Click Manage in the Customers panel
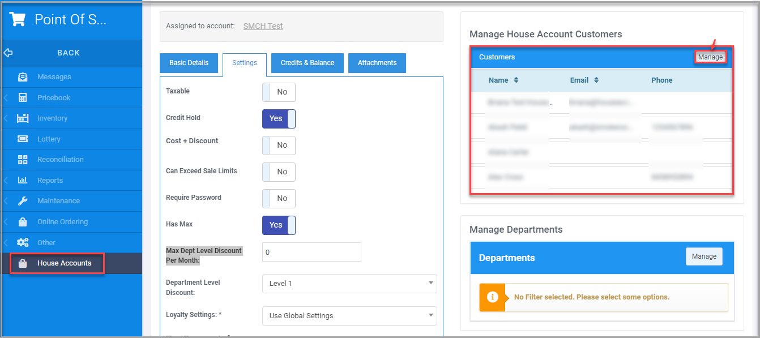The image size is (760, 338). point(710,57)
